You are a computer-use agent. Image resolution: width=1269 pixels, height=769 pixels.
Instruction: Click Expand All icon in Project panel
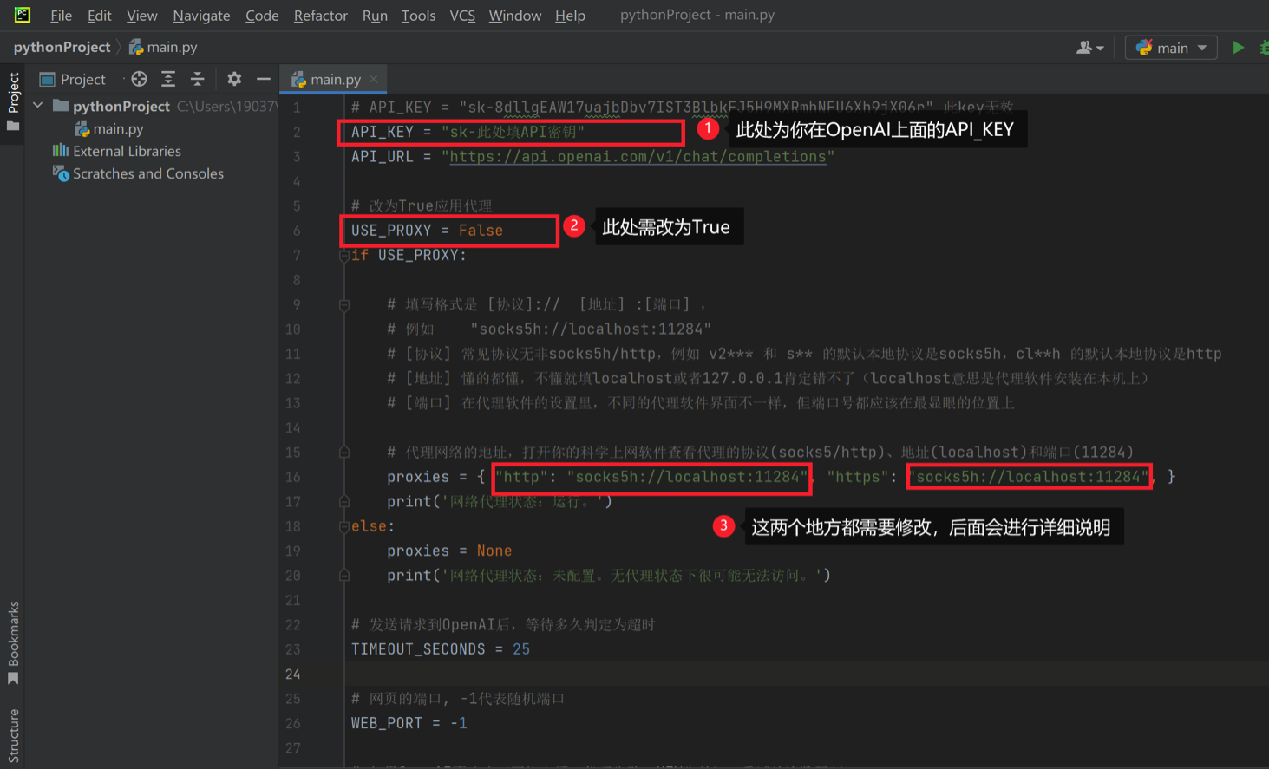168,79
